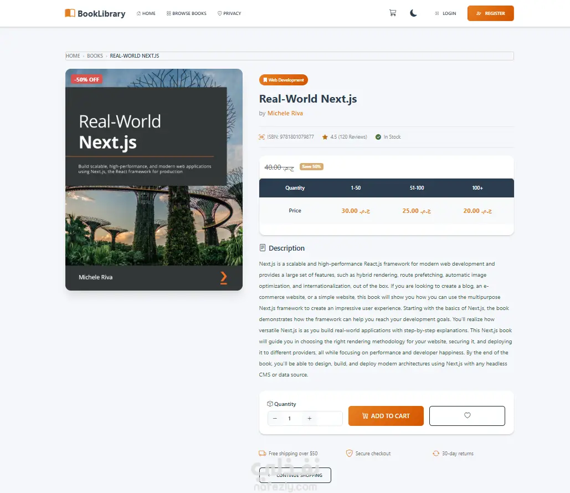Click the Login link
Screen dimensions: 570x493
(x=445, y=13)
